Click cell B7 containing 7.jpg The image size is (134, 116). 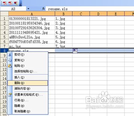point(64,46)
